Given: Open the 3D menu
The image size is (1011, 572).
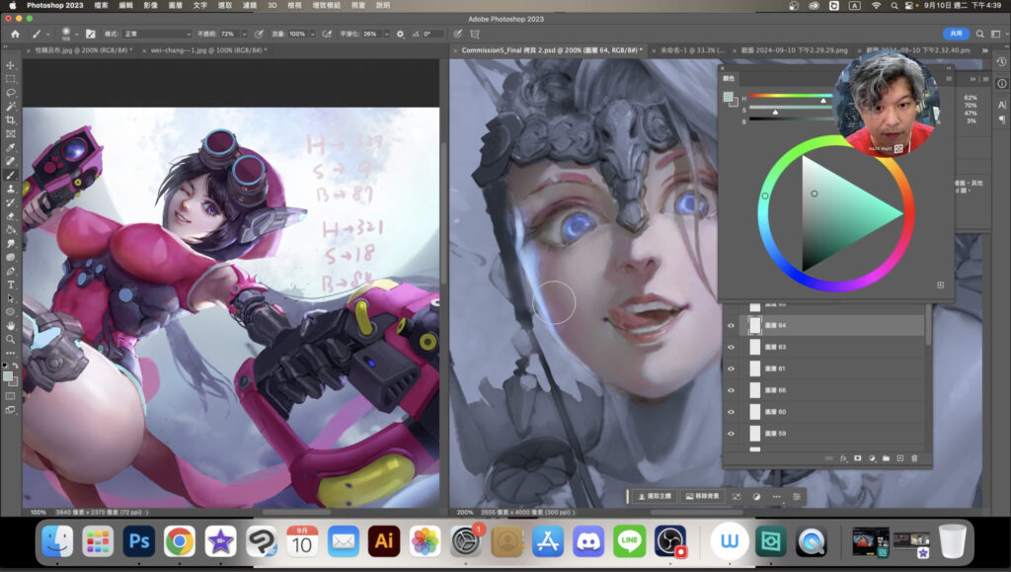Looking at the screenshot, I should point(272,5).
